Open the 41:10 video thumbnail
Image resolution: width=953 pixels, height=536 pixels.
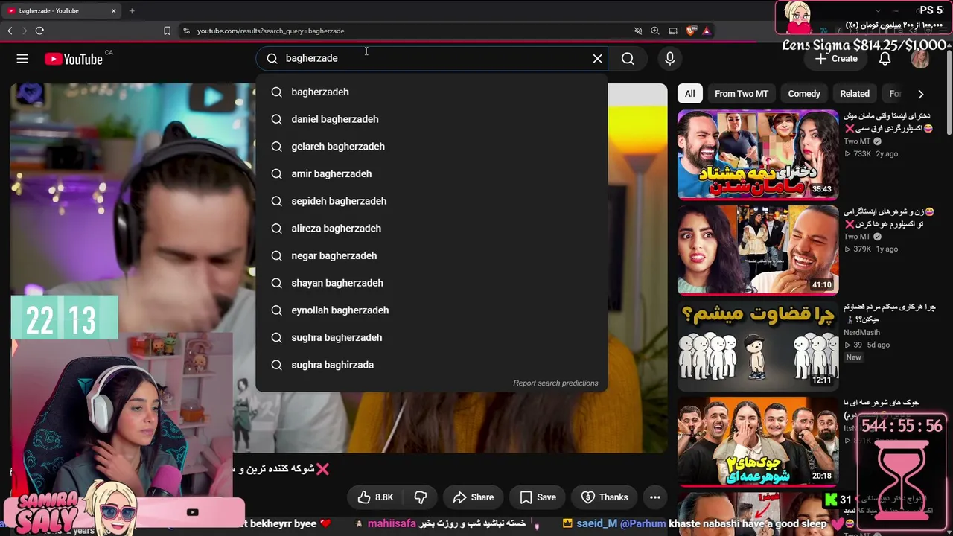pos(758,250)
